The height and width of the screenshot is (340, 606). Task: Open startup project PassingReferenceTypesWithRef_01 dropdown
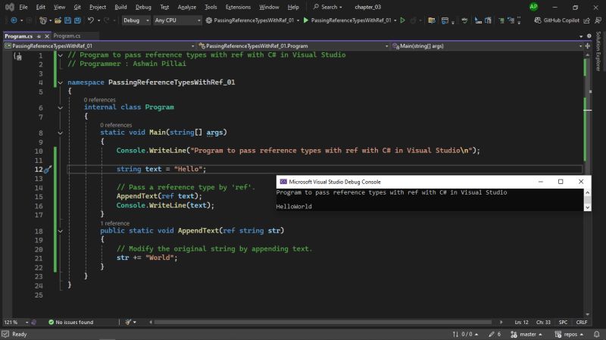252,20
